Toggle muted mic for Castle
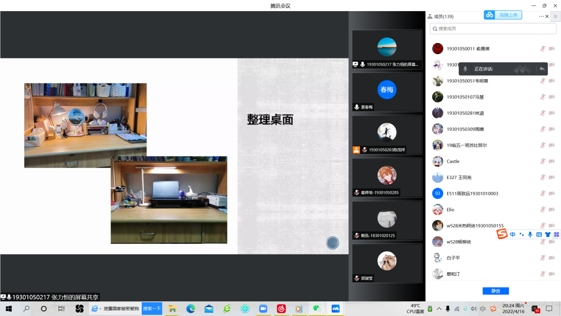Image resolution: width=561 pixels, height=316 pixels. coord(543,161)
